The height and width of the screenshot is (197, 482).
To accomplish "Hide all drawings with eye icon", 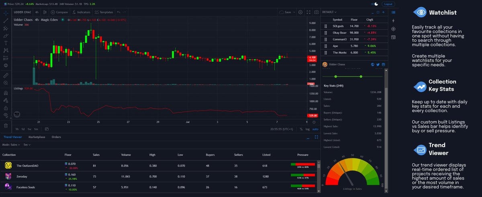I will point(6,115).
